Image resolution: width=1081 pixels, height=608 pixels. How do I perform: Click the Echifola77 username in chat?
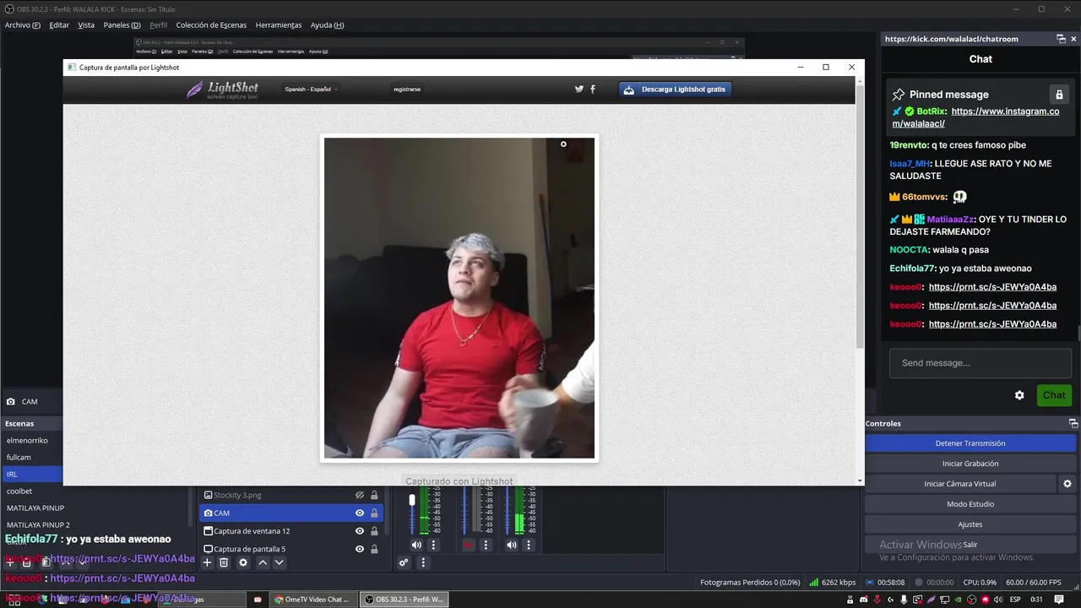click(x=912, y=269)
